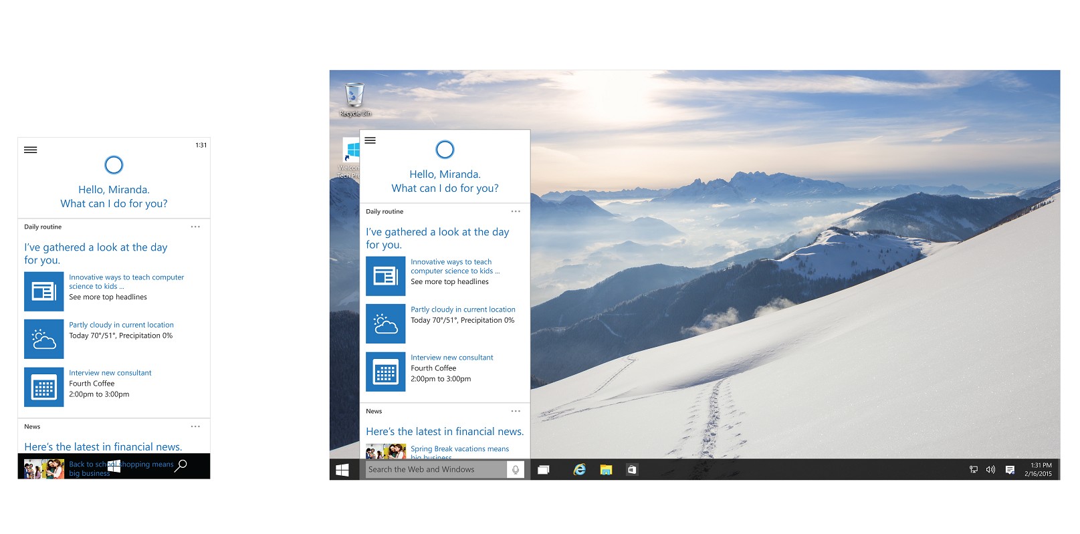Open the "Interview new consultant" link in the desktop Cortana panel

pos(452,358)
